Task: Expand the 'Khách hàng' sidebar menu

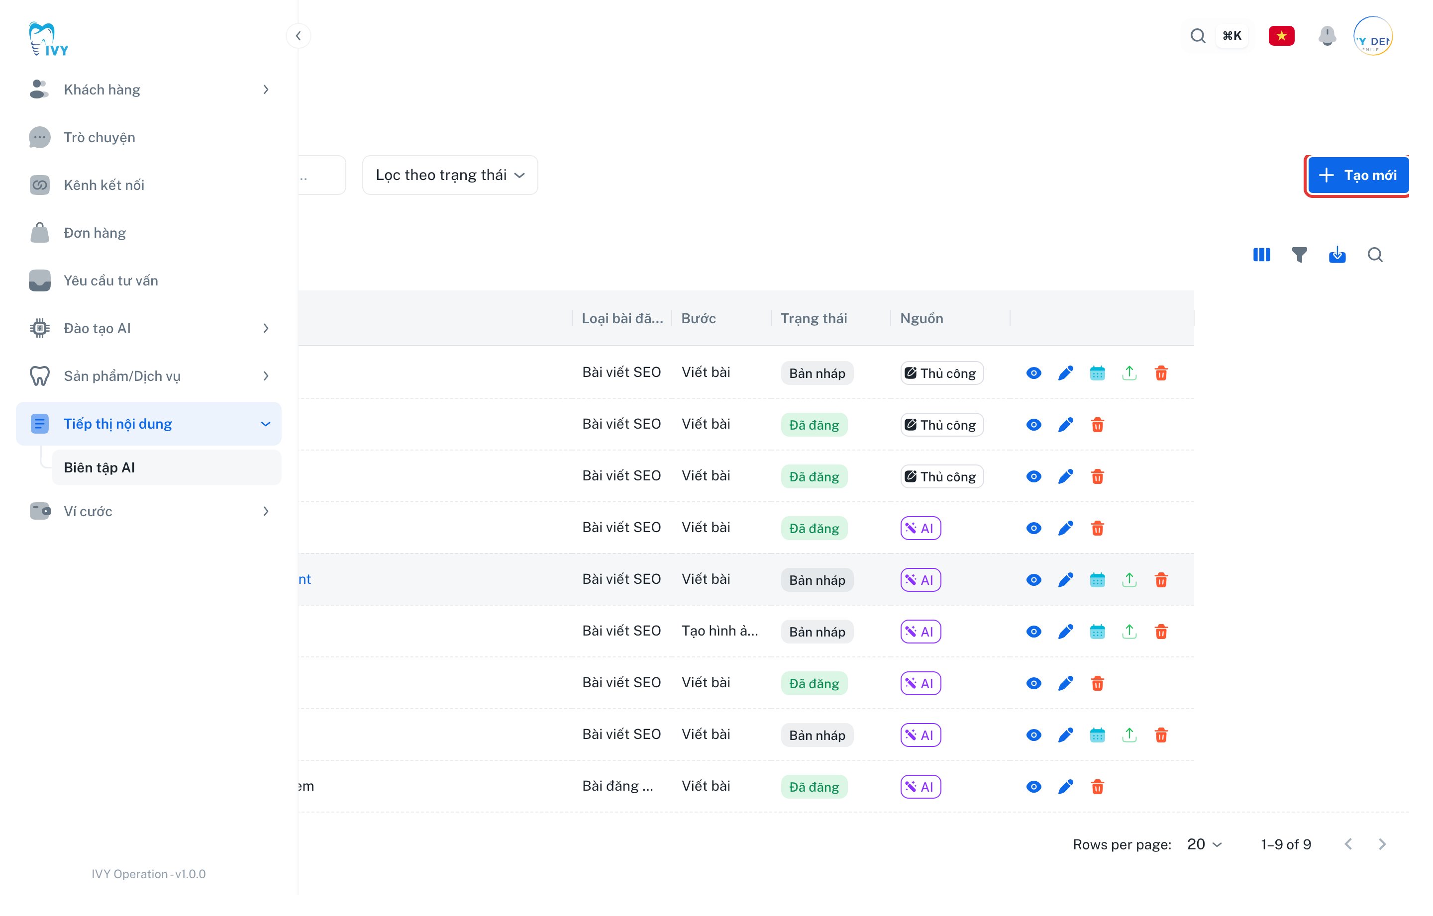Action: click(149, 89)
